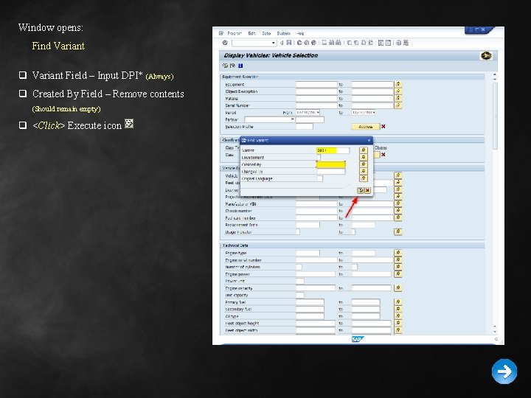The image size is (531, 398).
Task: Open multiple selection for Engine type row
Action: (398, 253)
